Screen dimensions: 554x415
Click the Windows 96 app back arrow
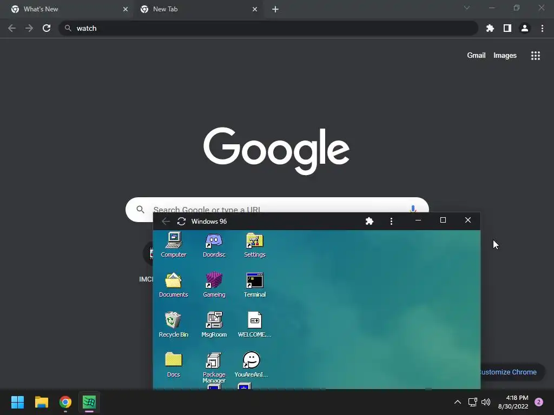[x=166, y=221]
